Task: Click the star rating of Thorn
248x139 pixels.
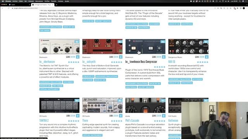Action: point(117,121)
